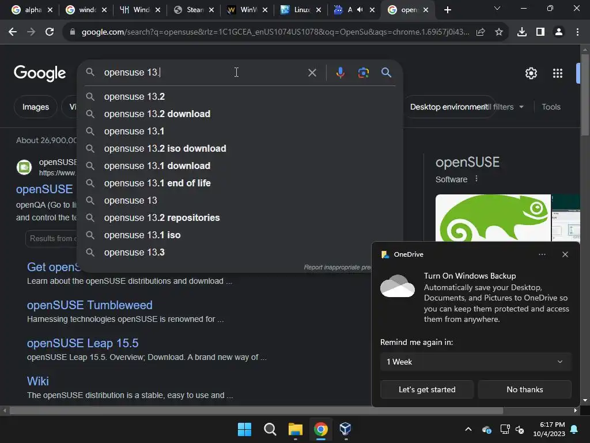Viewport: 590px width, 443px height.
Task: Start voice search with microphone
Action: click(340, 73)
